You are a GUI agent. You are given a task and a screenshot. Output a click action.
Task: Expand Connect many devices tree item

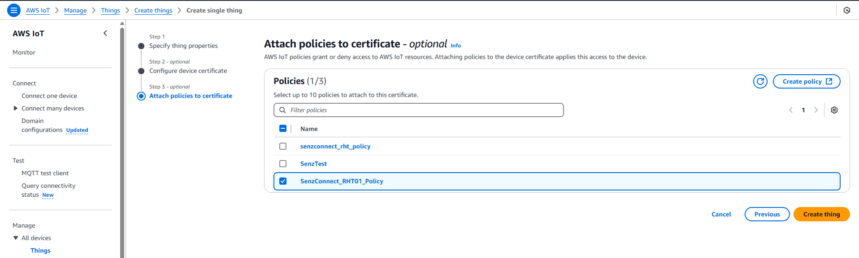16,108
